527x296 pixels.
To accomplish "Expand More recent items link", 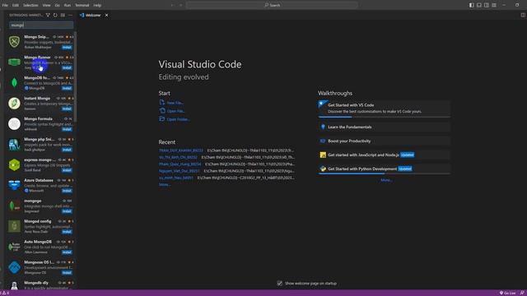I will pos(165,184).
